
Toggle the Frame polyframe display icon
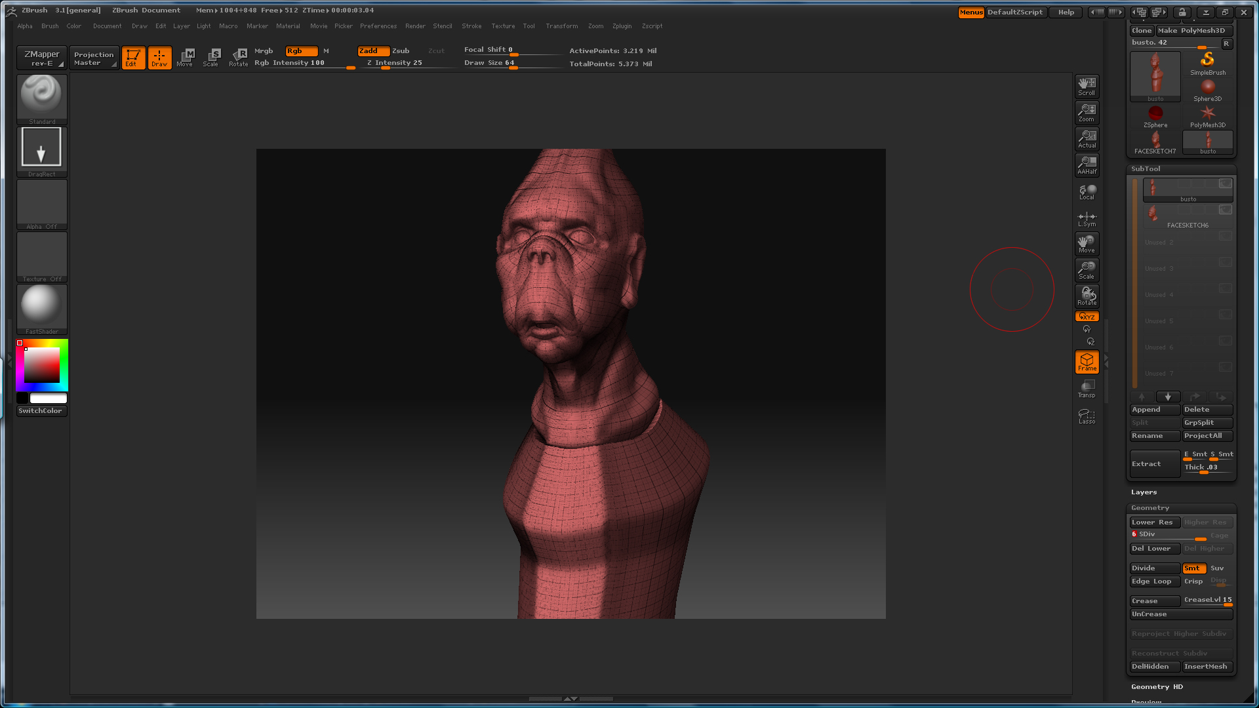pos(1087,362)
